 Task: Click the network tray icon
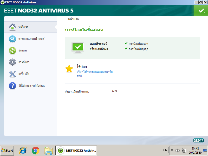tap(184, 150)
